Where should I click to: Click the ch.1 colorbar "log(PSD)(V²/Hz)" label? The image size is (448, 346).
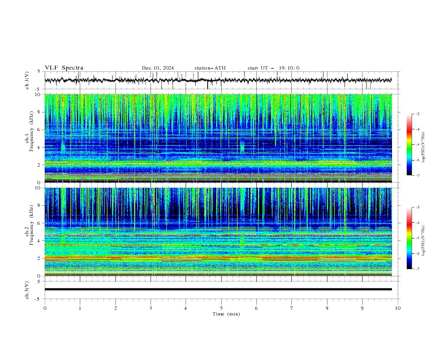[423, 148]
